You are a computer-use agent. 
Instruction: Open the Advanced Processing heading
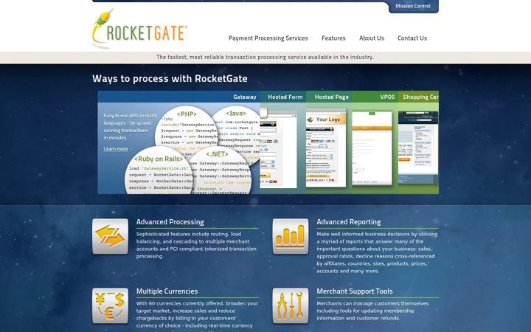[x=170, y=222]
